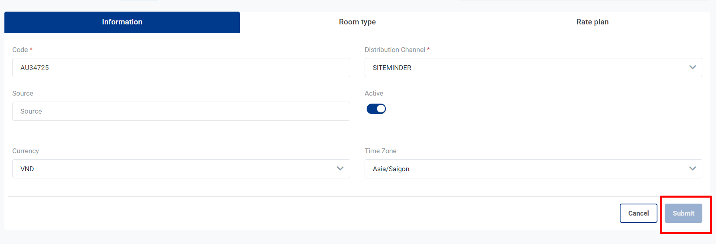
Task: Click the Active label above the switch
Action: coord(374,93)
